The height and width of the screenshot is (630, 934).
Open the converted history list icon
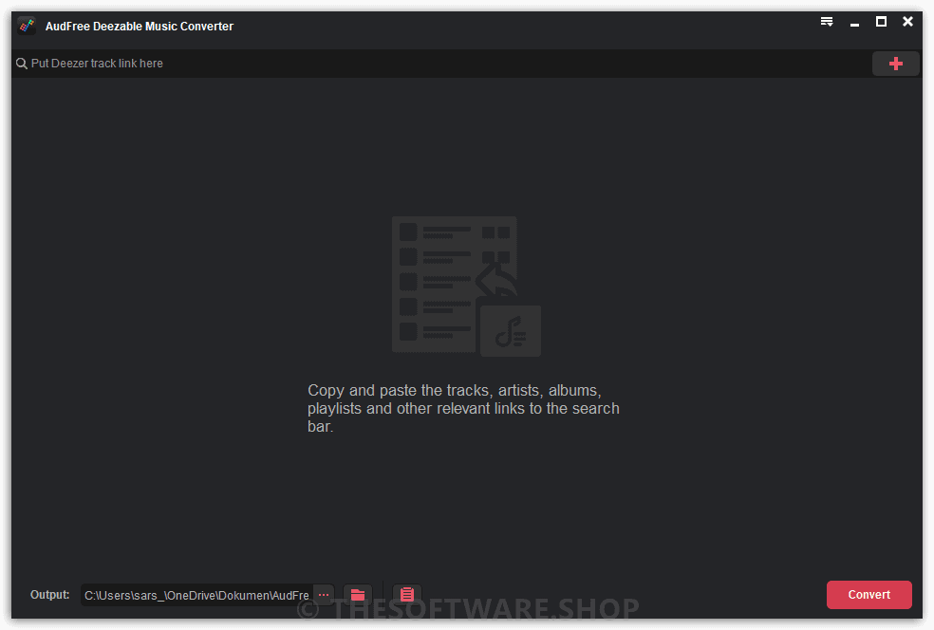tap(407, 595)
